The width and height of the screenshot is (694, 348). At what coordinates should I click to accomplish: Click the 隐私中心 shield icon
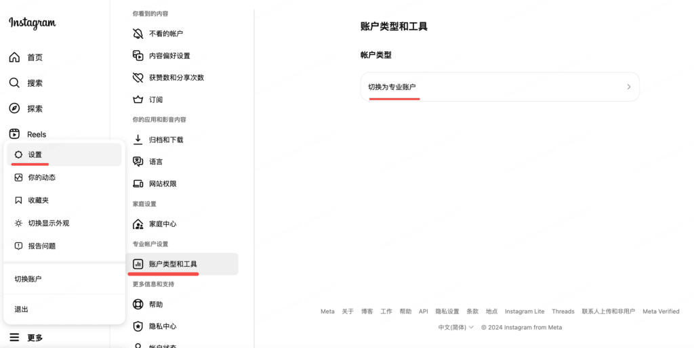[138, 326]
